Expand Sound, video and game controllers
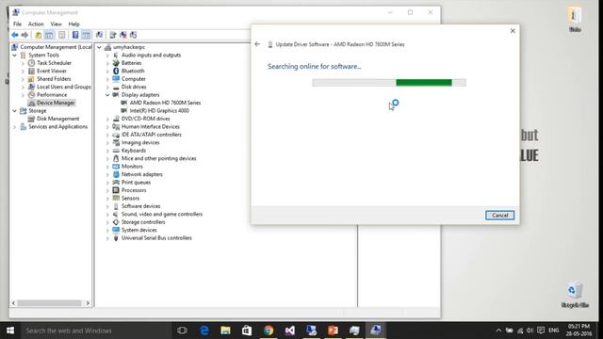603x339 pixels. coord(107,214)
